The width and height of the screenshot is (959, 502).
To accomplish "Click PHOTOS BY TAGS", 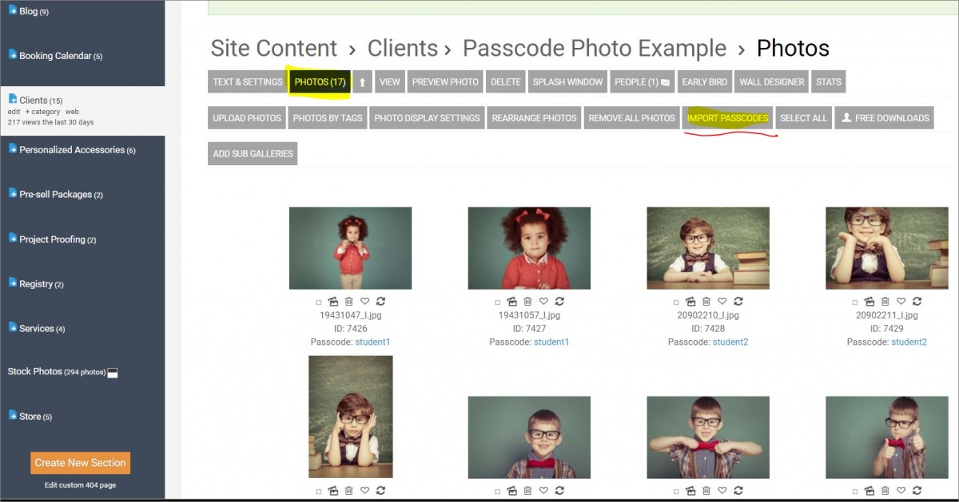I will click(328, 117).
